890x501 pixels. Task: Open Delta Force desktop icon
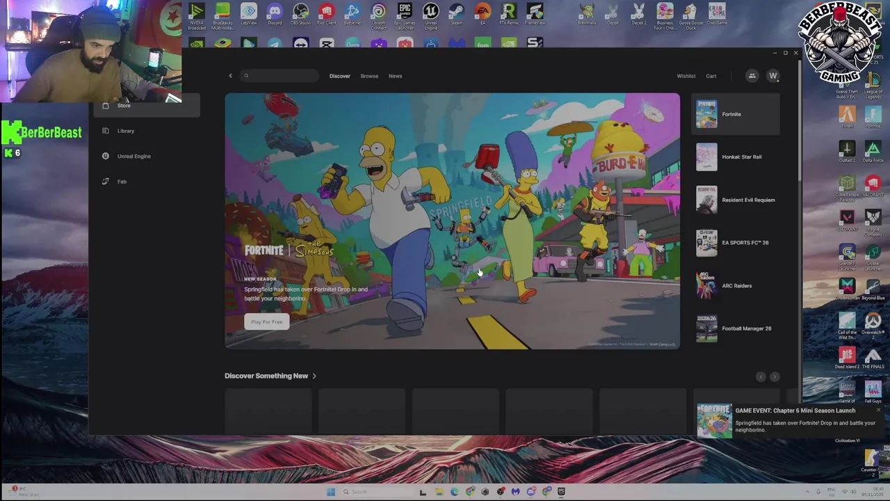point(873,151)
